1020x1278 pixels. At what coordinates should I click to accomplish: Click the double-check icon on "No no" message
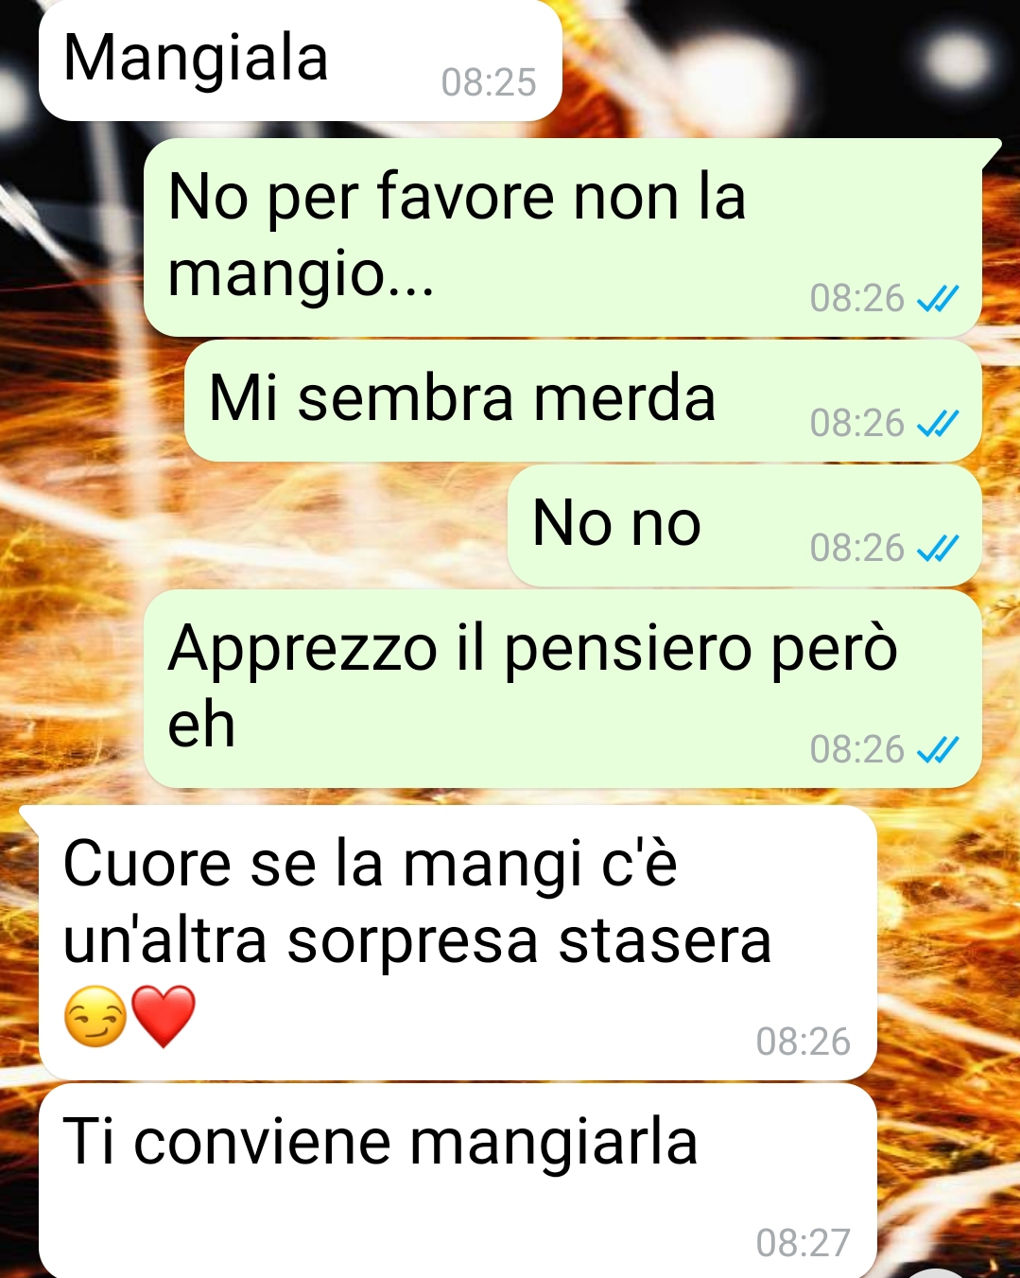(938, 549)
